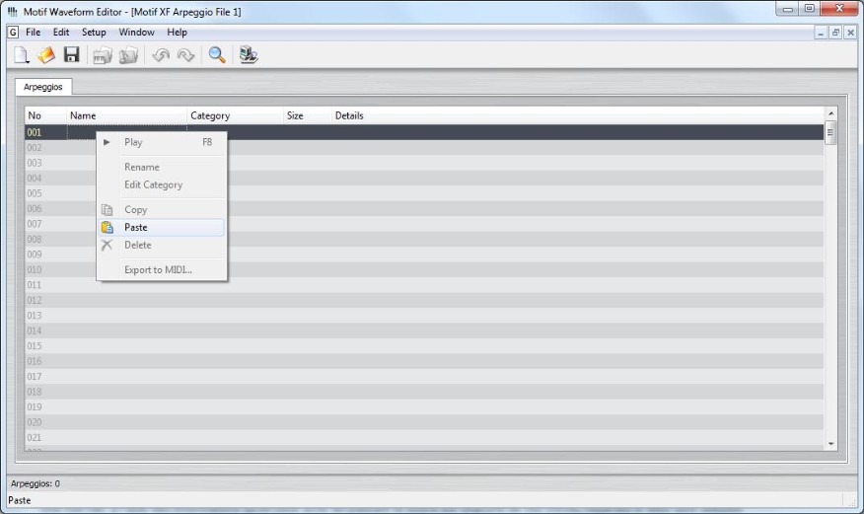Viewport: 864px width, 514px height.
Task: Click the magnifying glass search icon
Action: click(217, 55)
